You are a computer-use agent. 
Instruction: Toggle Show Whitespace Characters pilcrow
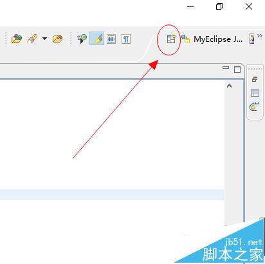(126, 39)
